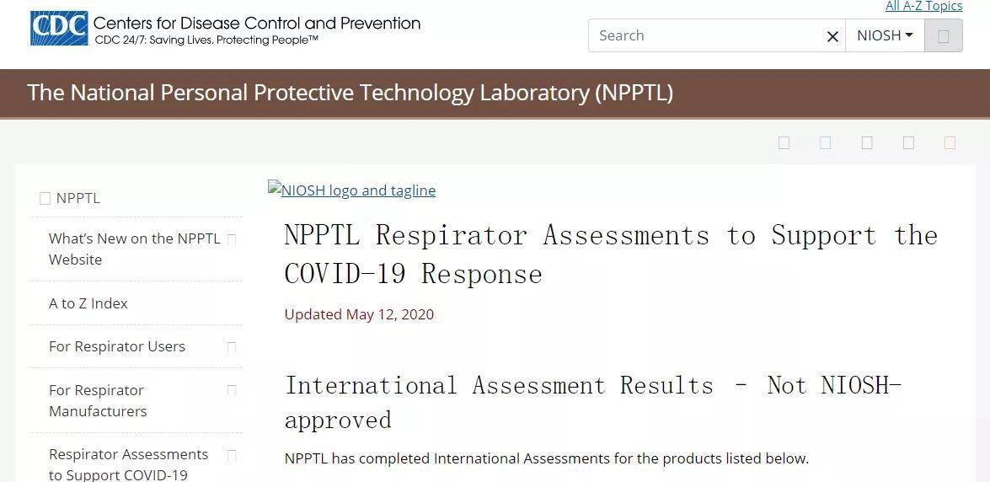The width and height of the screenshot is (990, 482).
Task: Click the first share icon below the banner
Action: 784,142
